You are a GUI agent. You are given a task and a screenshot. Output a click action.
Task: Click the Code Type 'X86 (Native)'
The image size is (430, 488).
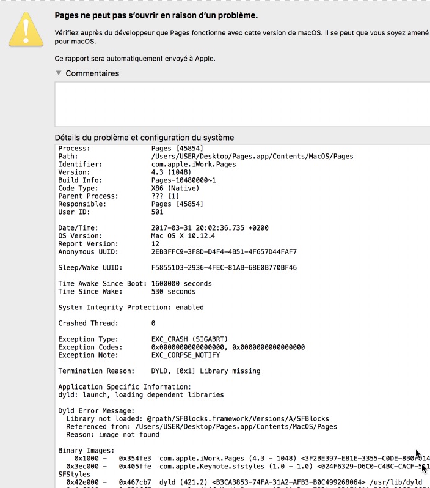175,188
